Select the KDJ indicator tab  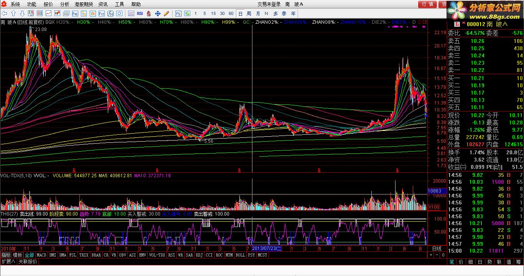(x=199, y=255)
